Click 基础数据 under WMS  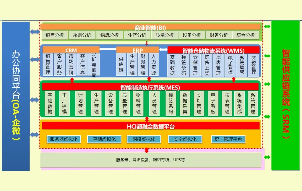[x=172, y=65]
